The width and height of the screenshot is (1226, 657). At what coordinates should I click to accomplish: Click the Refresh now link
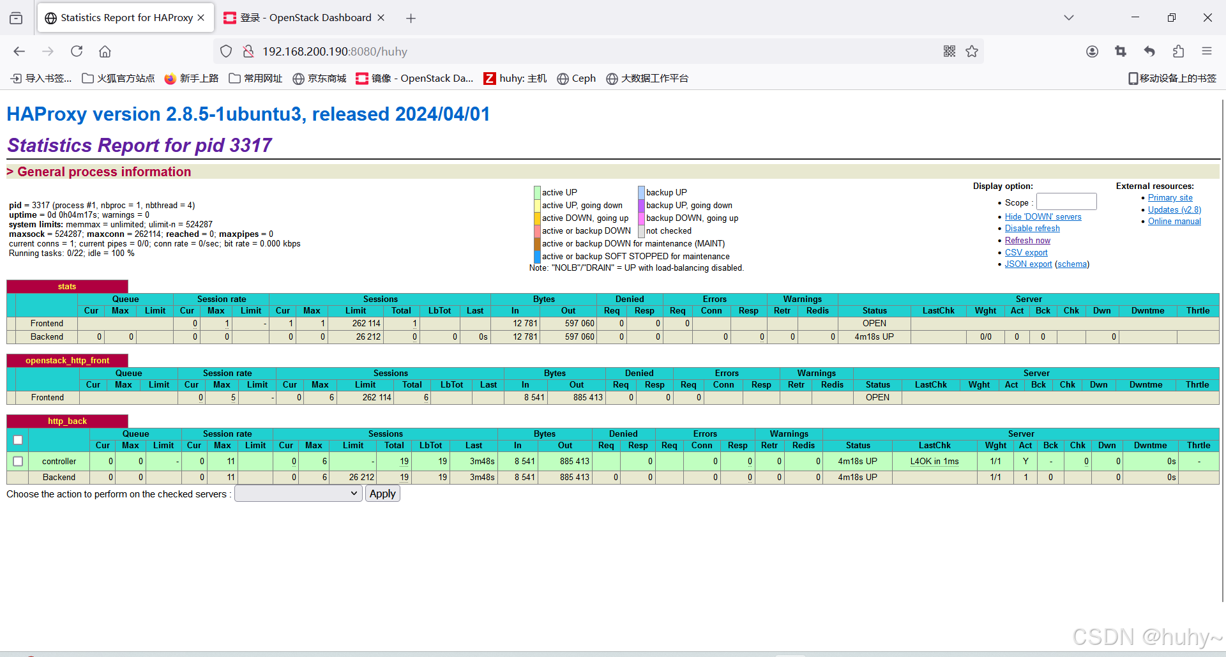[x=1027, y=241]
